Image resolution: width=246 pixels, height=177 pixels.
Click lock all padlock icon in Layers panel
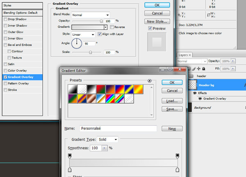tap(204, 69)
